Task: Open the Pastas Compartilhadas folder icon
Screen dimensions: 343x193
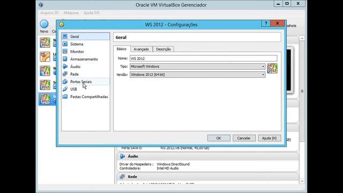Action: coord(65,96)
